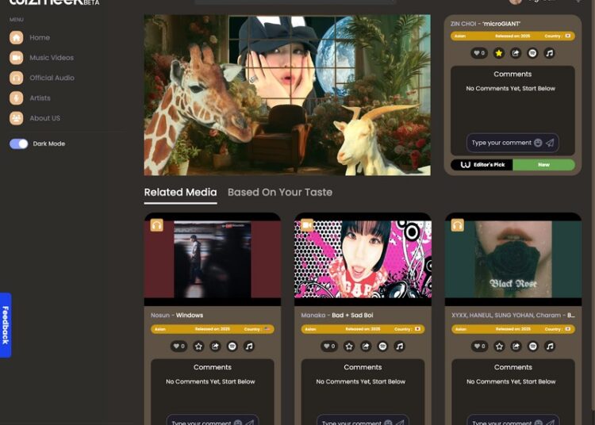
Task: Click the green New badge
Action: [x=543, y=165]
